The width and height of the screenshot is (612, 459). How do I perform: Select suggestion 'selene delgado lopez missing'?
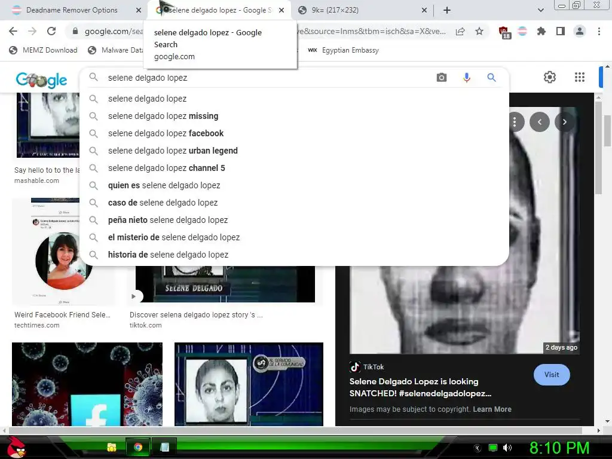(294, 116)
